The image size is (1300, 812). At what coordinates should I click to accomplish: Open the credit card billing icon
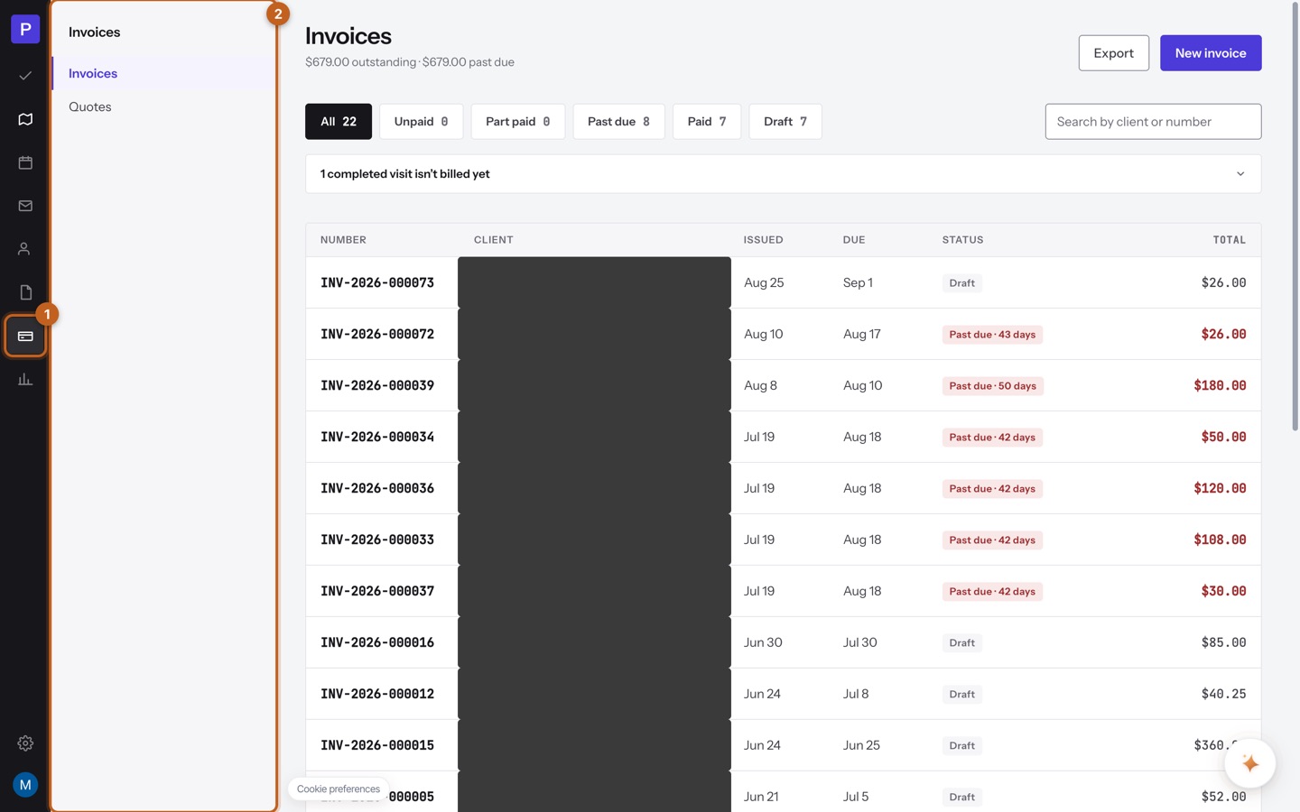pyautogui.click(x=25, y=337)
